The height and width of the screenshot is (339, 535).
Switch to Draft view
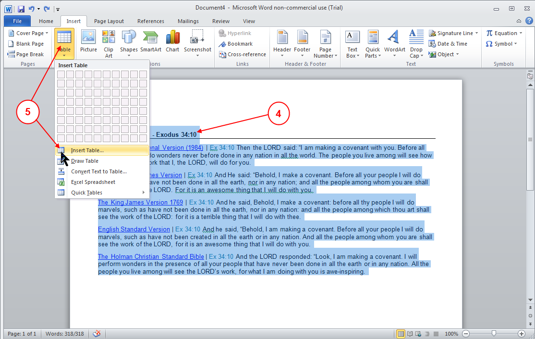436,334
